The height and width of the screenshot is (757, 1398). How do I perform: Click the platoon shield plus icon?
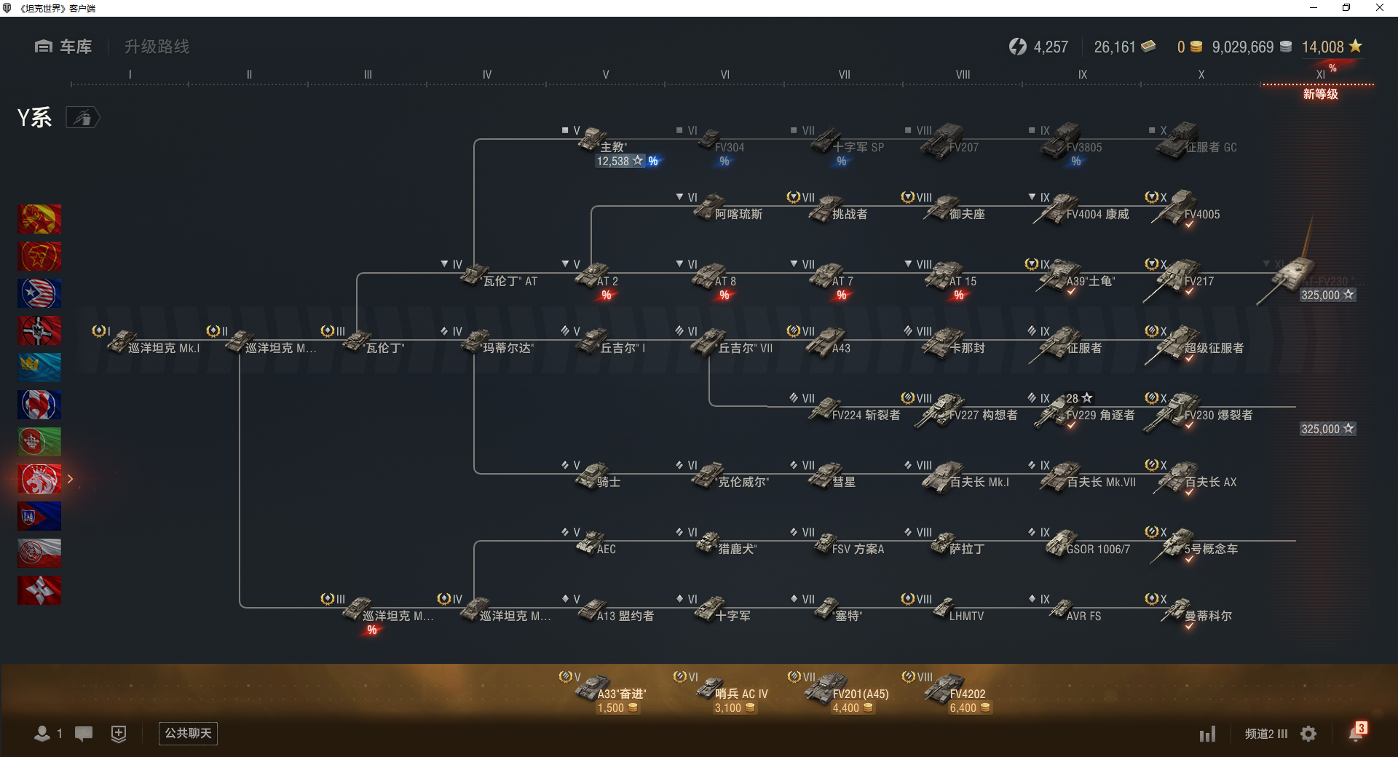pyautogui.click(x=119, y=734)
